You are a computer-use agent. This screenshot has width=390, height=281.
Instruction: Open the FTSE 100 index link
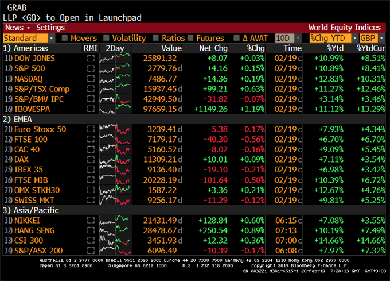tap(31, 139)
